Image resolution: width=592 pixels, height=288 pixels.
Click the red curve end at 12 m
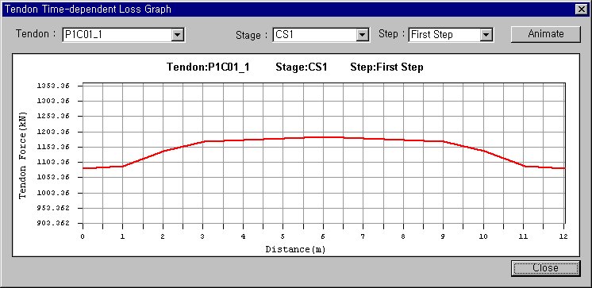[x=563, y=168]
